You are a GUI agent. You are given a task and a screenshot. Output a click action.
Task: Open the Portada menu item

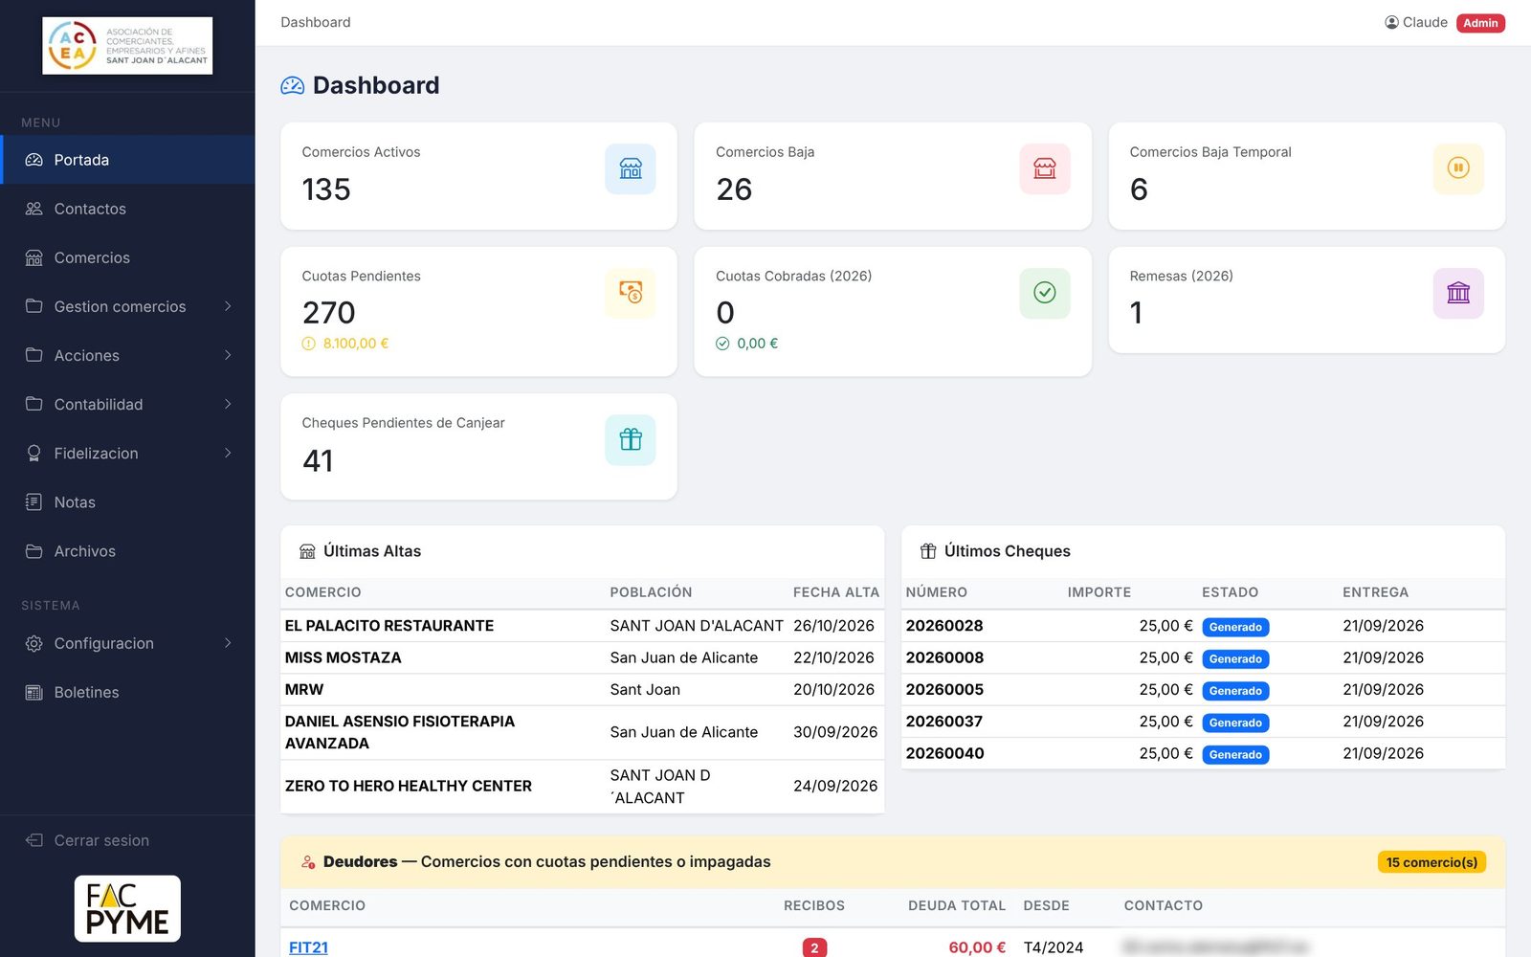click(127, 160)
